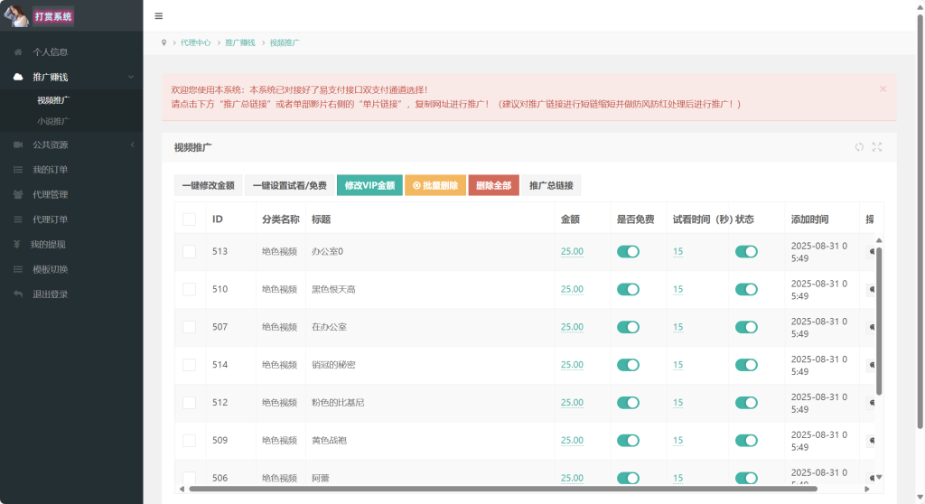Click the table vertical scrollbar thumb
Viewport: 925px width, 504px height.
pyautogui.click(x=879, y=322)
